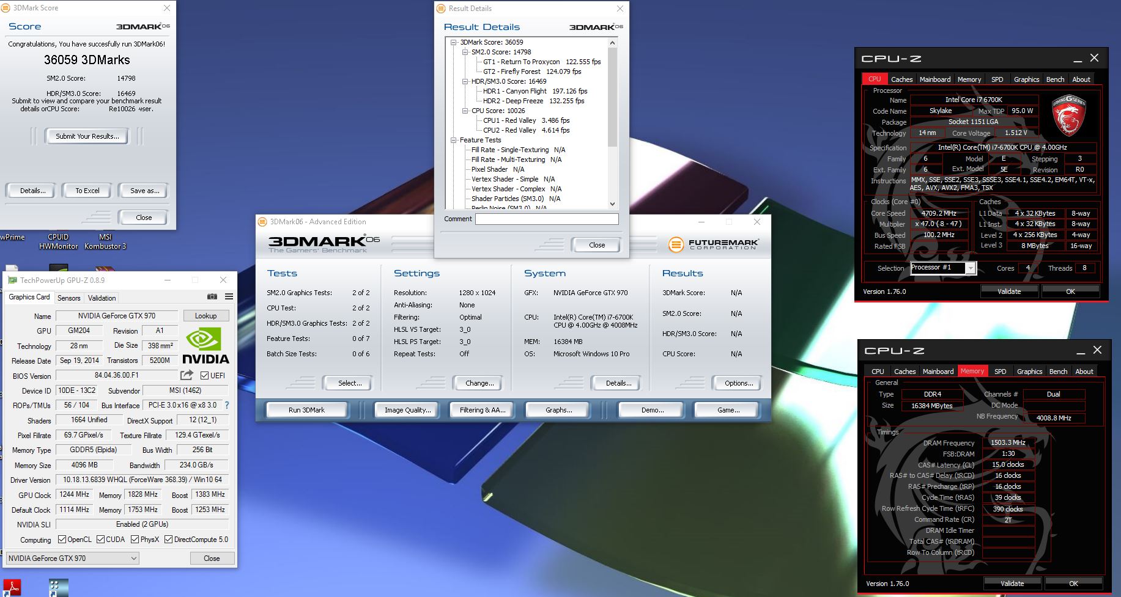1121x597 pixels.
Task: Click Change button under Settings
Action: coord(479,383)
